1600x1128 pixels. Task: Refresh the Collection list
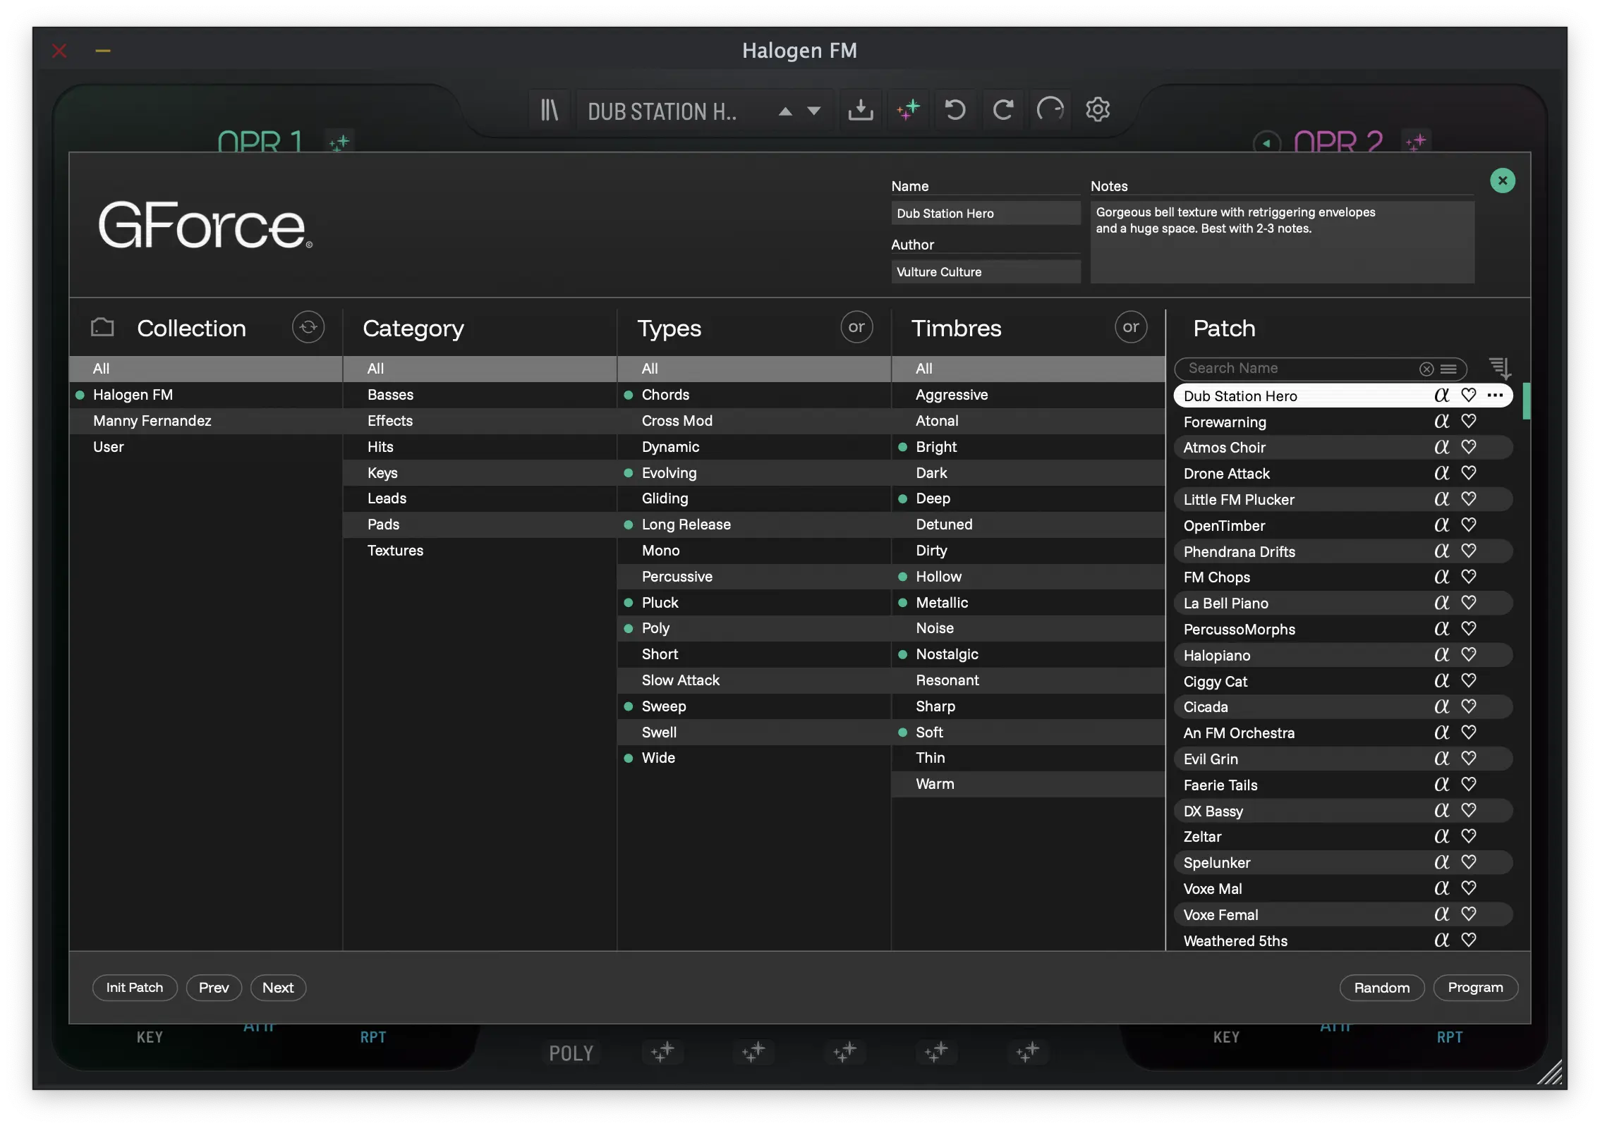pyautogui.click(x=308, y=327)
